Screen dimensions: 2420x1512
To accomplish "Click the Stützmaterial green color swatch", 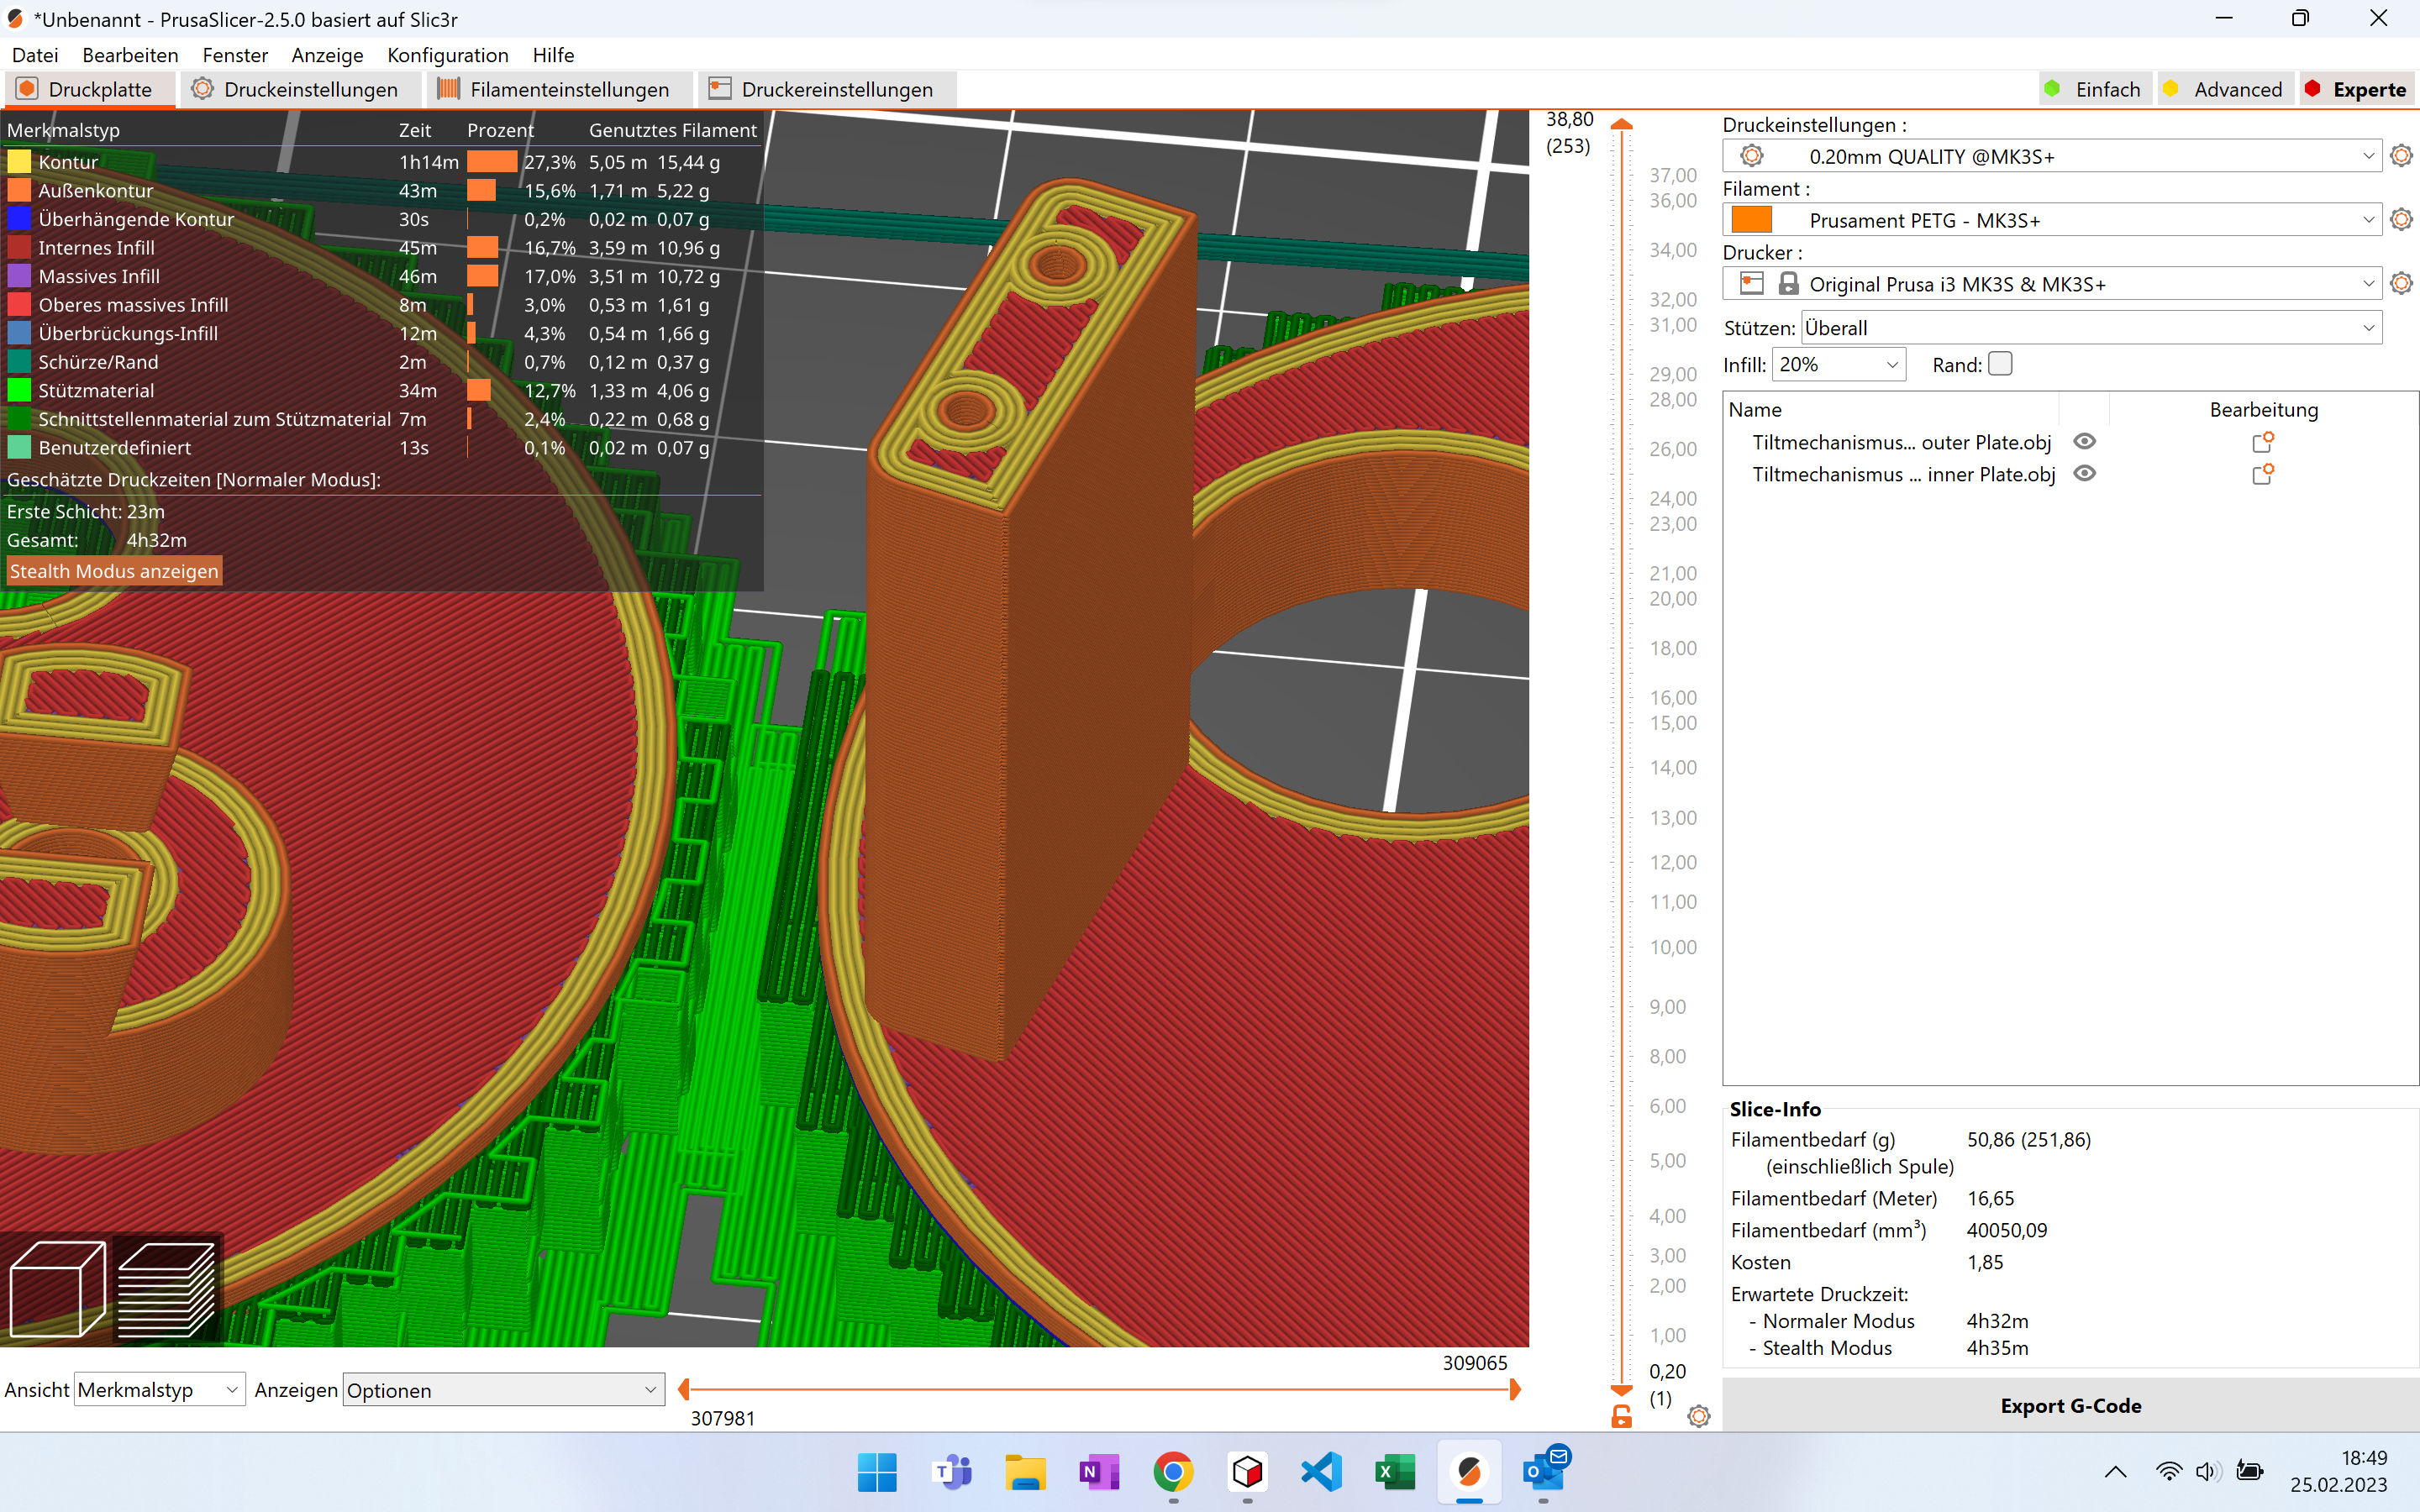I will (x=19, y=390).
